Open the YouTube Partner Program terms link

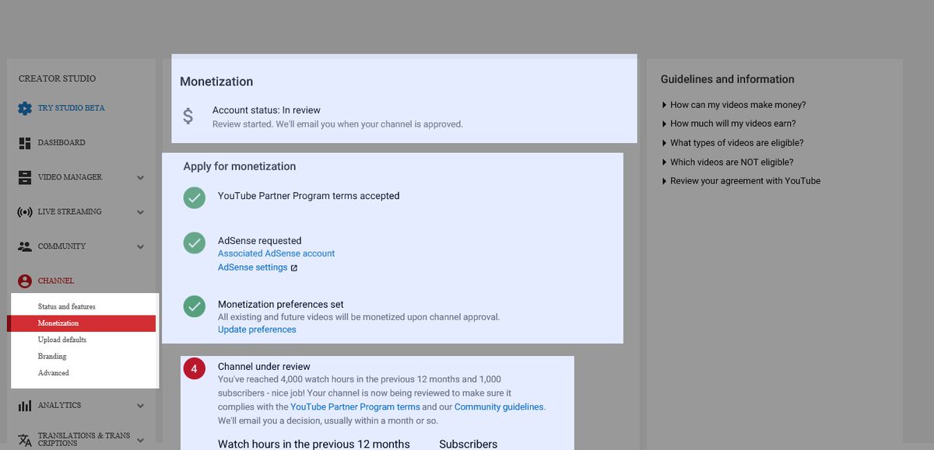tap(355, 407)
